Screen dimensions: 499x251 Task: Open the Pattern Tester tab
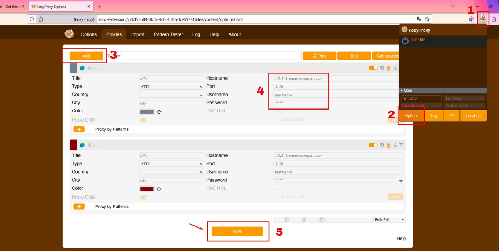168,34
